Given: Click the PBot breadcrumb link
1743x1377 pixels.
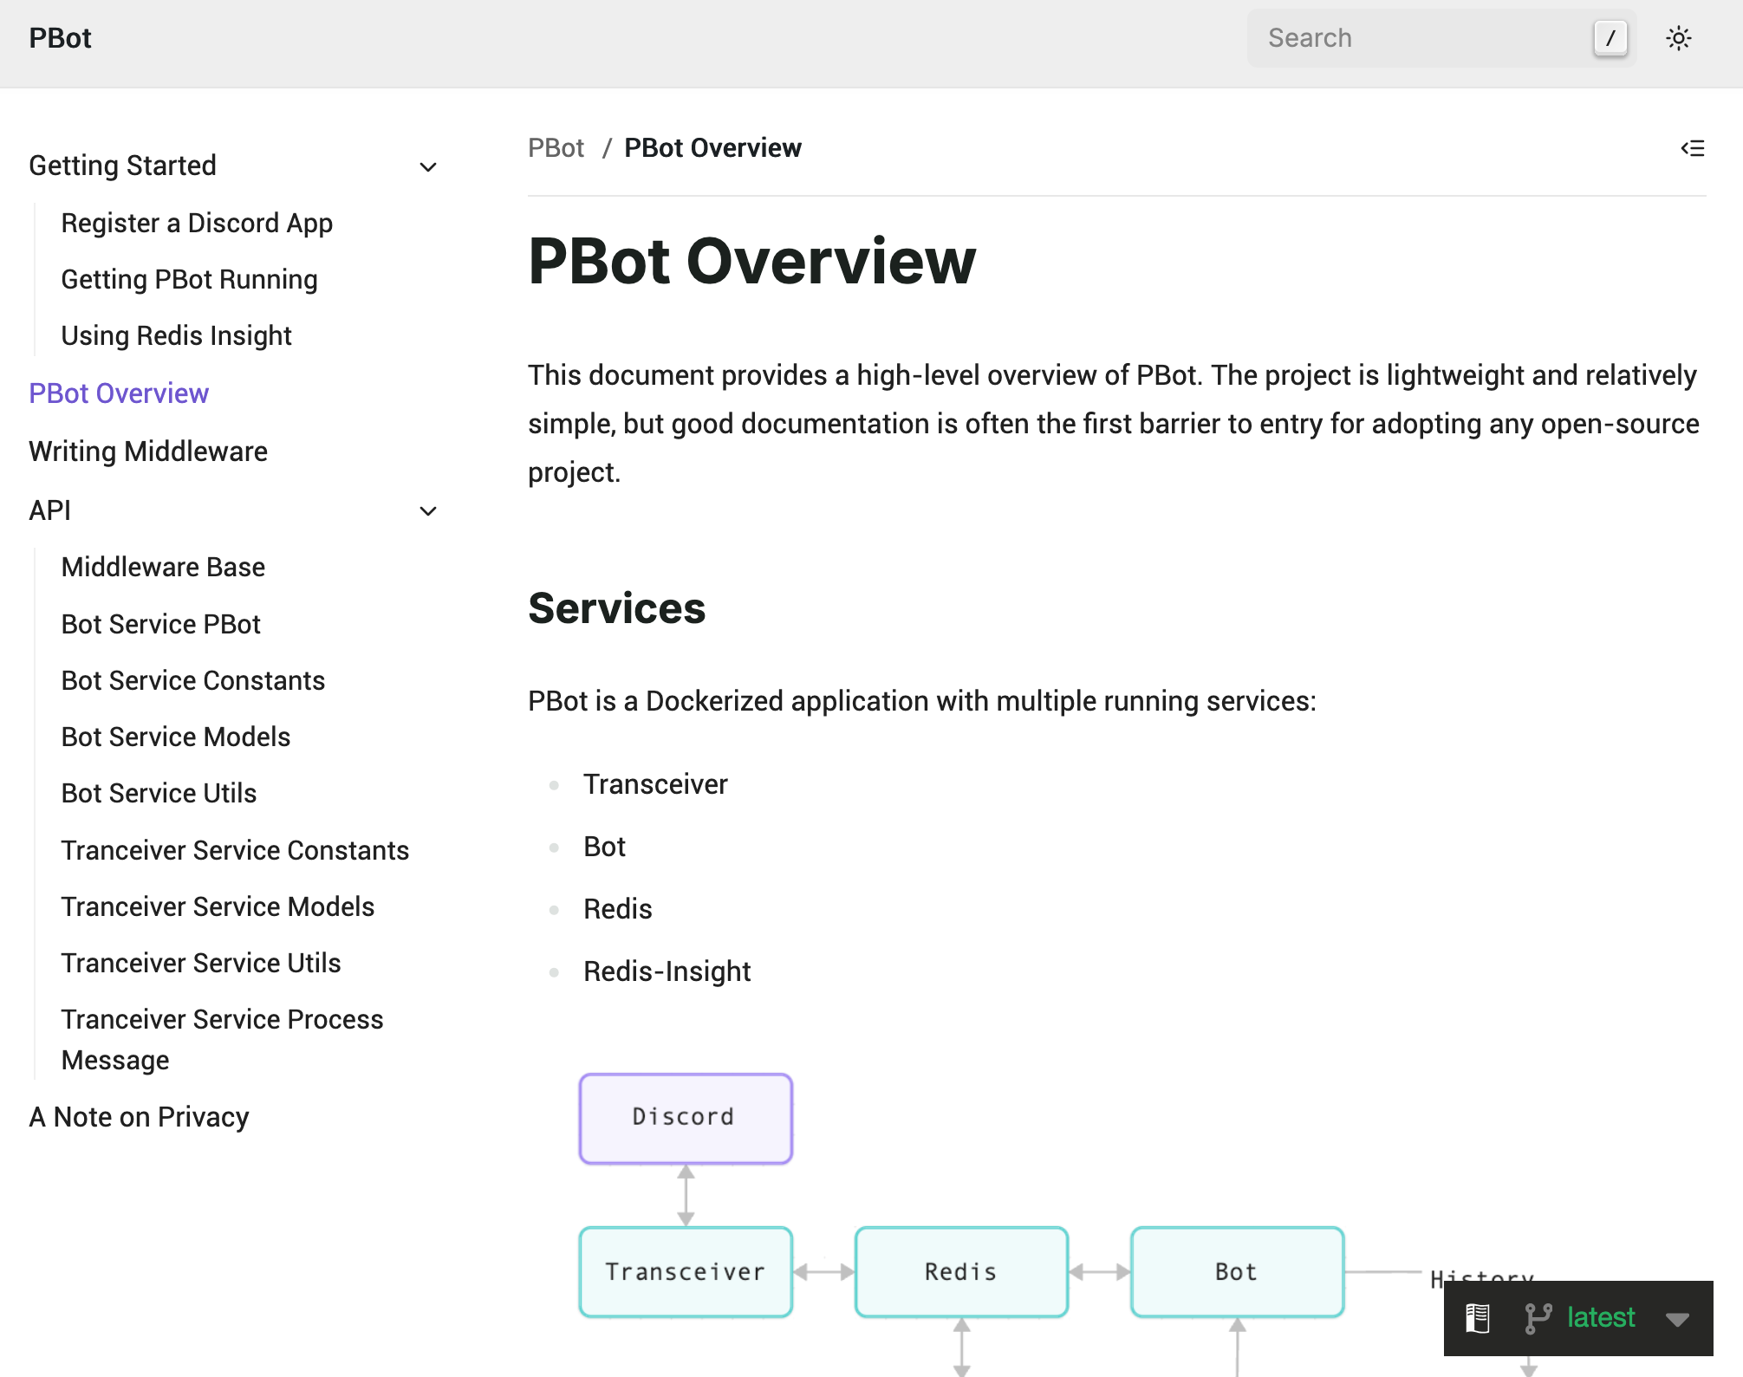Looking at the screenshot, I should coord(556,148).
